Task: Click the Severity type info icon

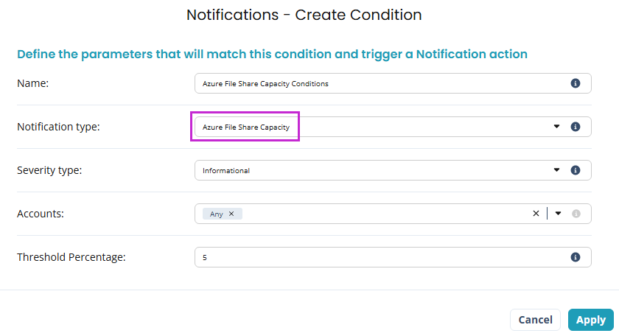Action: point(576,170)
